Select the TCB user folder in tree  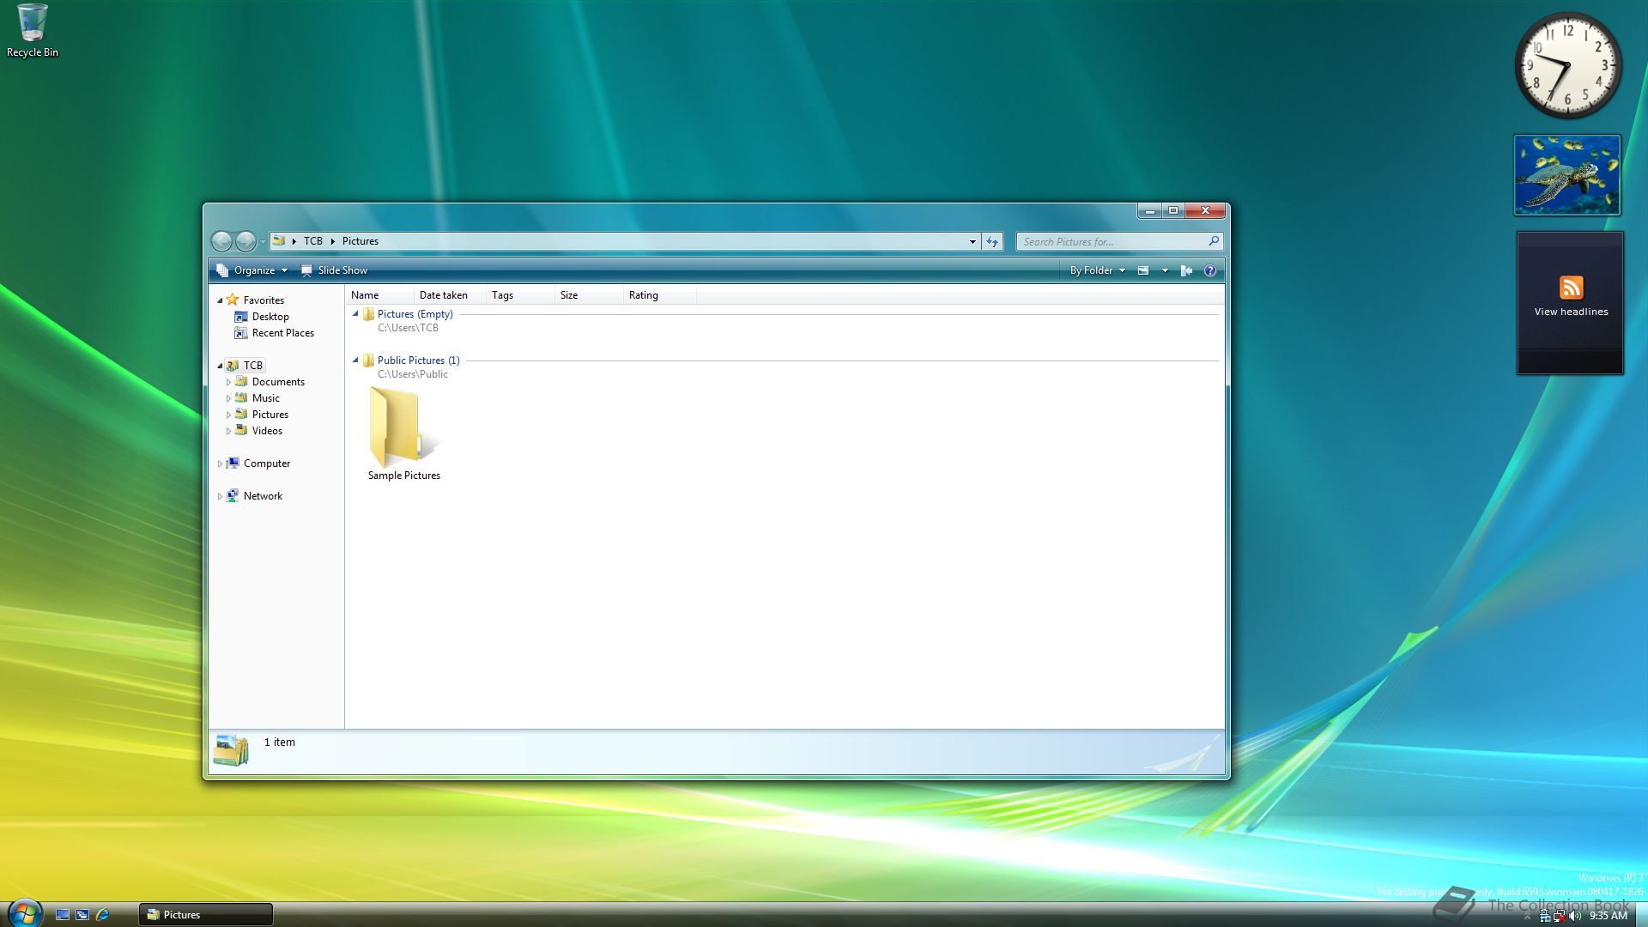click(245, 366)
